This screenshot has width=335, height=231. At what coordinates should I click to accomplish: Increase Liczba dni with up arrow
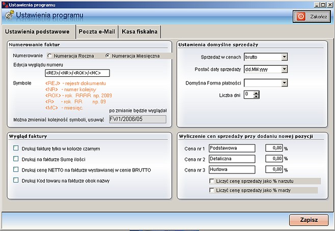tap(256, 93)
